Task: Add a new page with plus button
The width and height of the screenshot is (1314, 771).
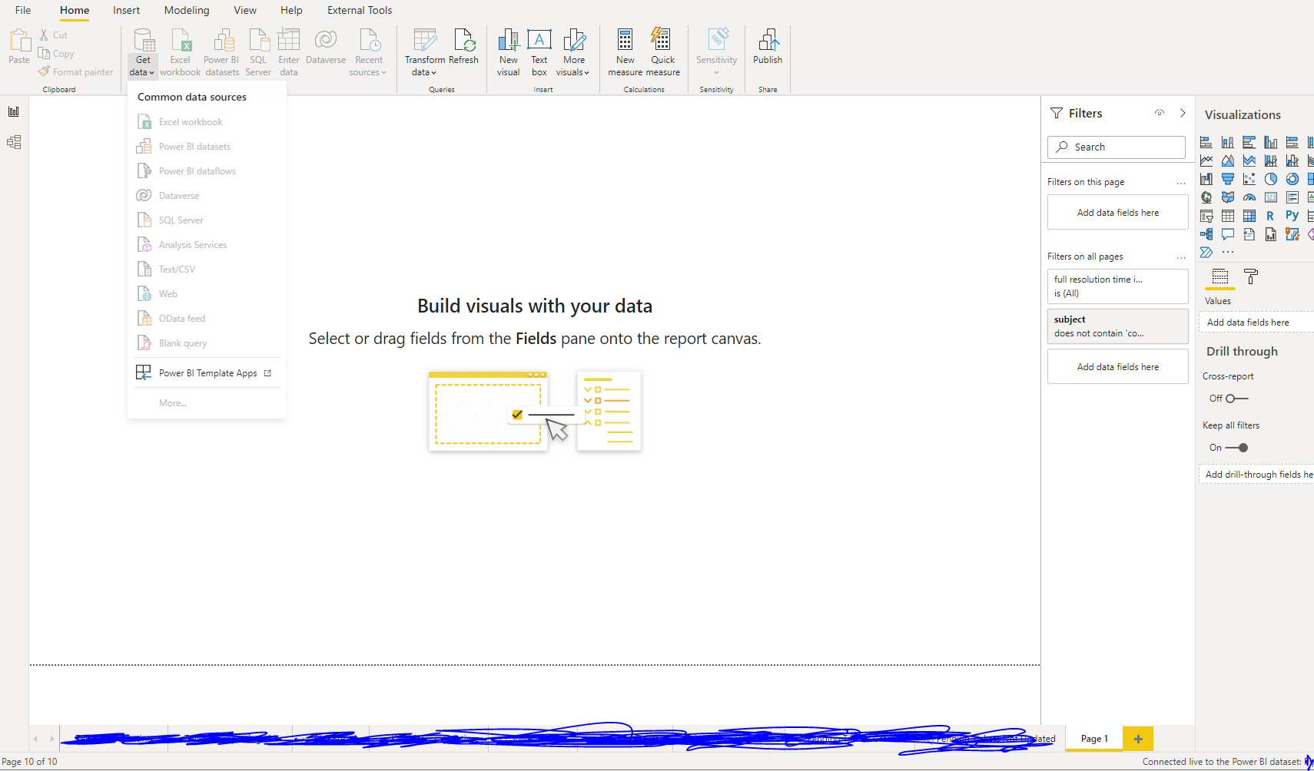Action: tap(1138, 739)
